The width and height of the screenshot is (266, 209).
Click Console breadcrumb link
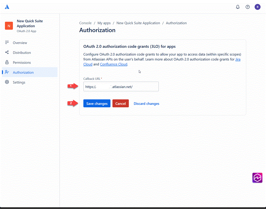(x=85, y=23)
